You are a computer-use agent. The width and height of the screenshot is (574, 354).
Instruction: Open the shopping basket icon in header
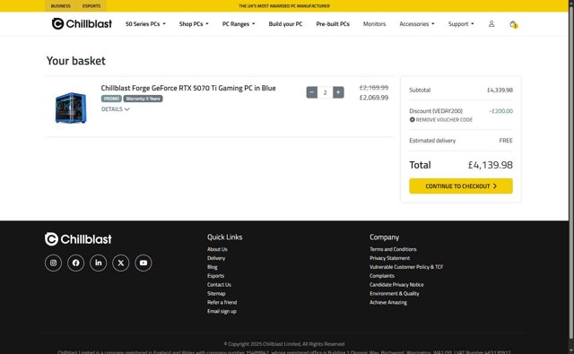[x=513, y=24]
